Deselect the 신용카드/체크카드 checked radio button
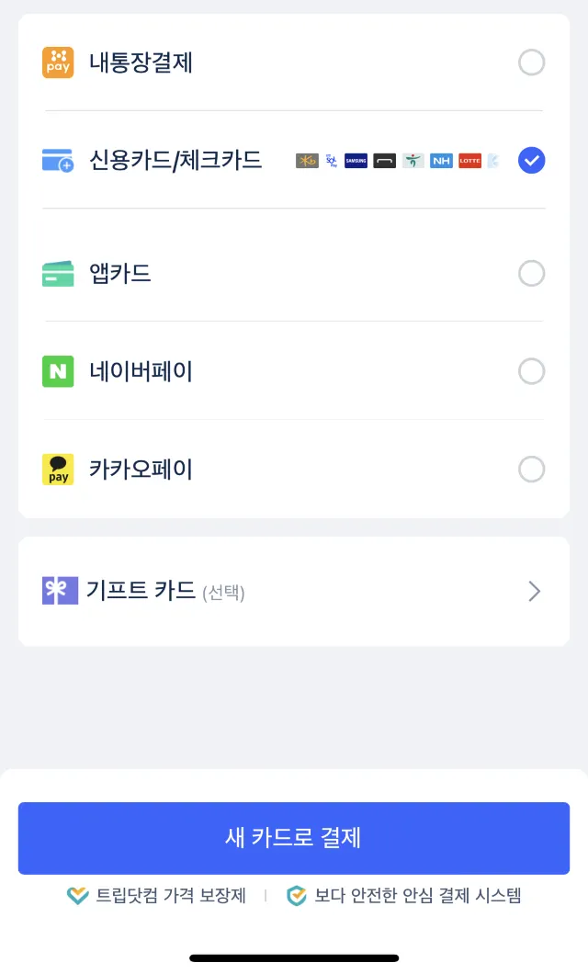The image size is (588, 974). point(531,160)
